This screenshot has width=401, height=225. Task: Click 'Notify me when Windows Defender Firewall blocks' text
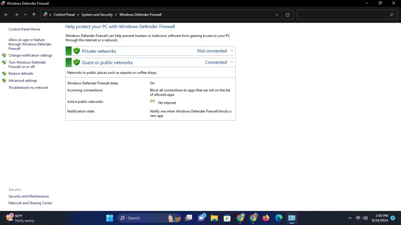pyautogui.click(x=191, y=114)
